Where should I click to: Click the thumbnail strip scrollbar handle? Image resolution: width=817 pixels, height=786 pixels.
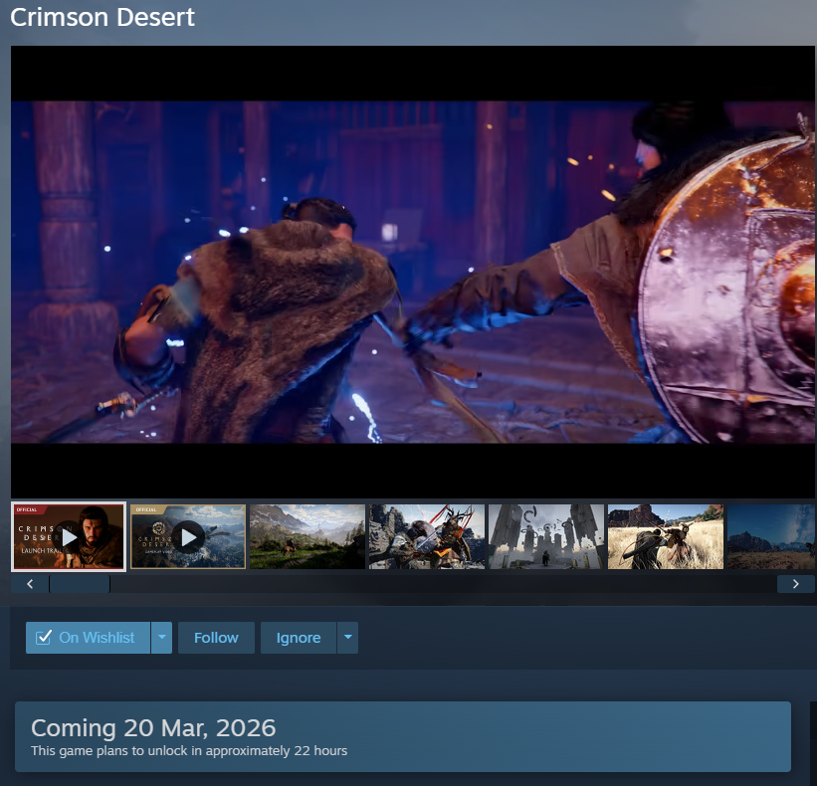(x=80, y=584)
